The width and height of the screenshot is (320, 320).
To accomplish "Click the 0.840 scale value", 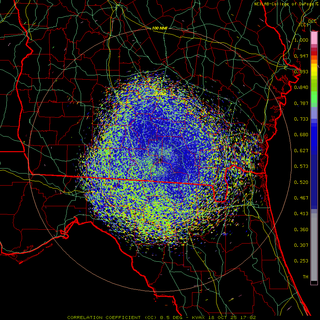I will [301, 87].
